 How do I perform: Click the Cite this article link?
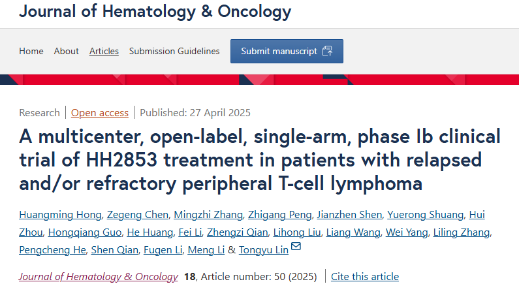(365, 276)
